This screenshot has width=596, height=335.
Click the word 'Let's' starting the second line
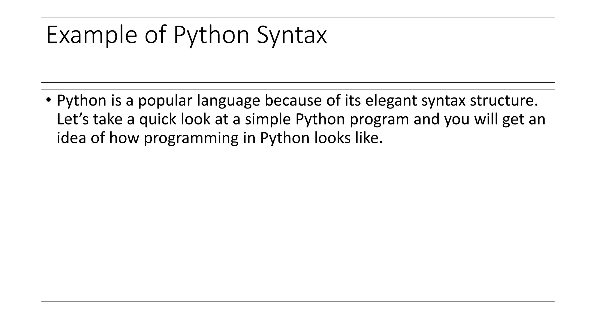coord(72,119)
